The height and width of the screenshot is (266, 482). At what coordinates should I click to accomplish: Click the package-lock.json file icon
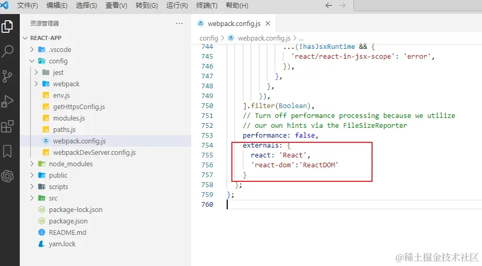click(42, 209)
